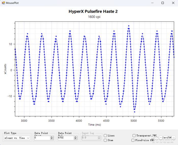Click the 4500 tick label on time axis
The image size is (178, 145).
click(106, 121)
